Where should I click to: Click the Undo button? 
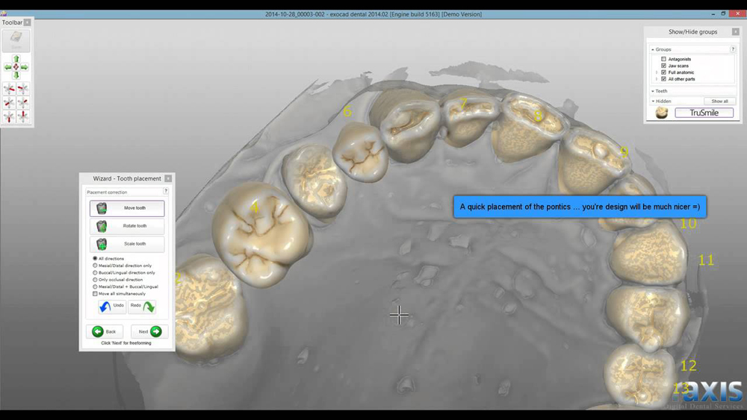(112, 307)
